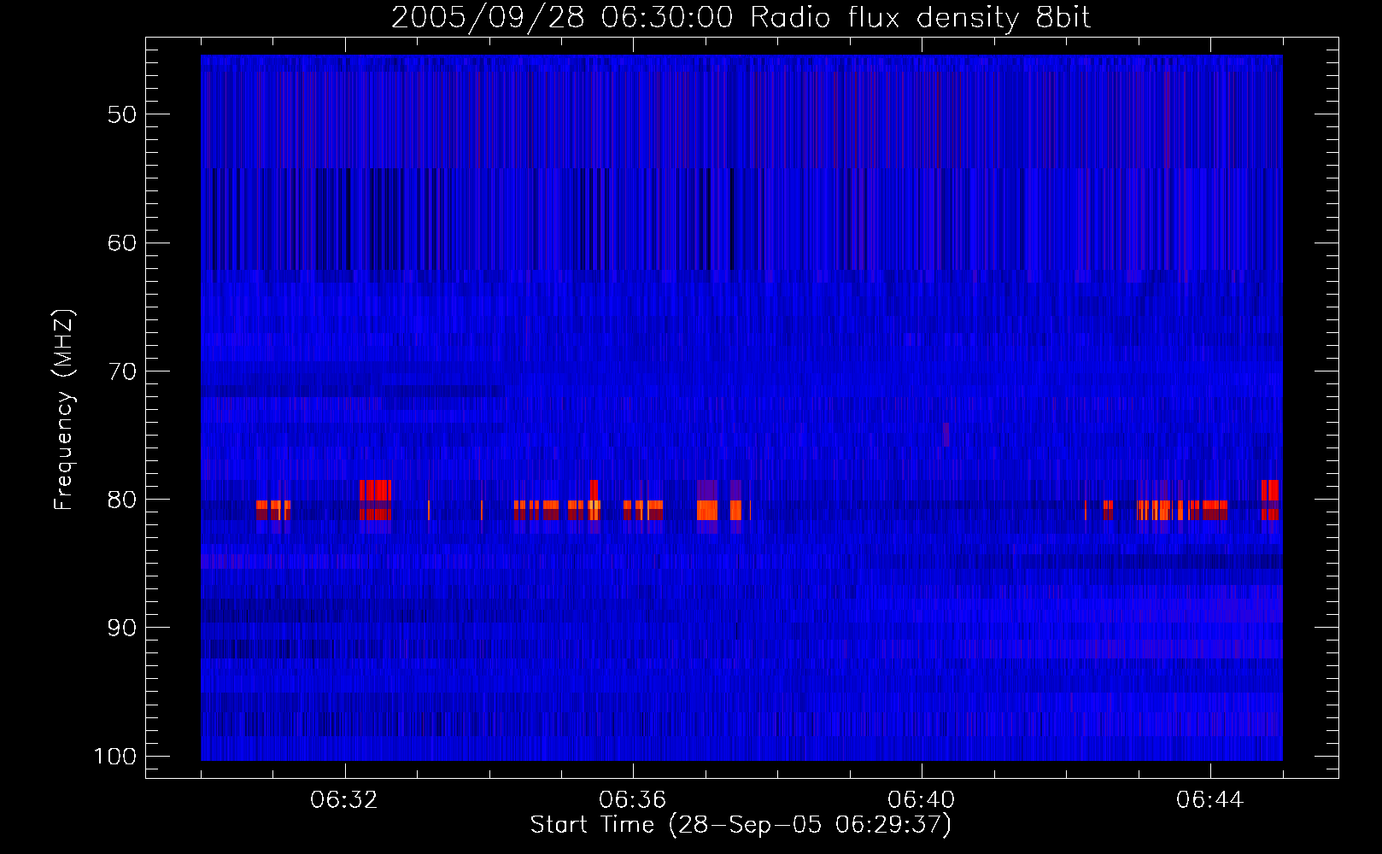The height and width of the screenshot is (854, 1382).
Task: Click the Start Time axis label
Action: (x=741, y=825)
